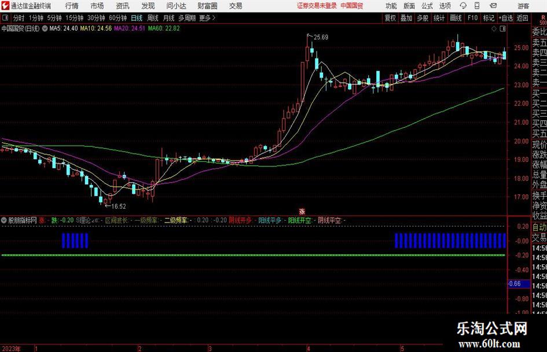547x352 pixels.
Task: Click the 游客 guest account label
Action: coord(523,6)
